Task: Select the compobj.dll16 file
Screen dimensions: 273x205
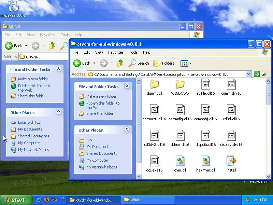Action: click(x=205, y=113)
